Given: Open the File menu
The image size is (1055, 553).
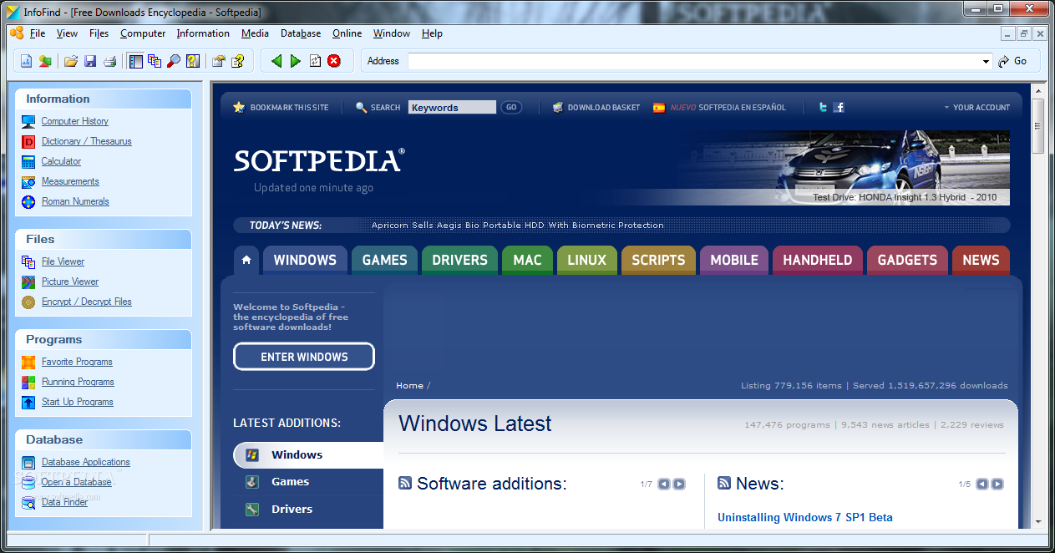Looking at the screenshot, I should click(38, 33).
